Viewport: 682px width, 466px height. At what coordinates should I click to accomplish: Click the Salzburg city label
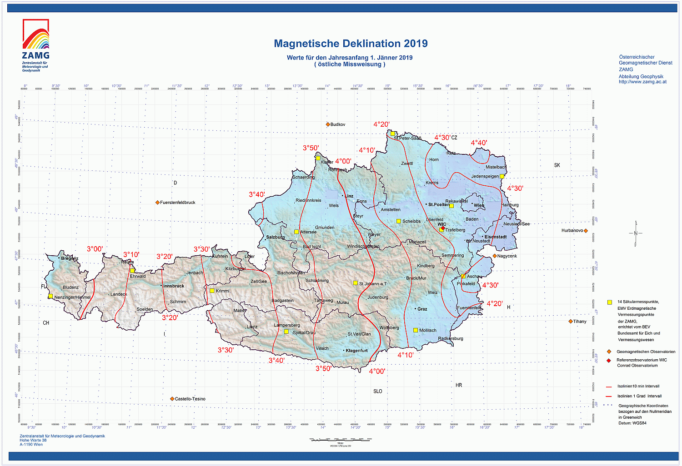[276, 237]
